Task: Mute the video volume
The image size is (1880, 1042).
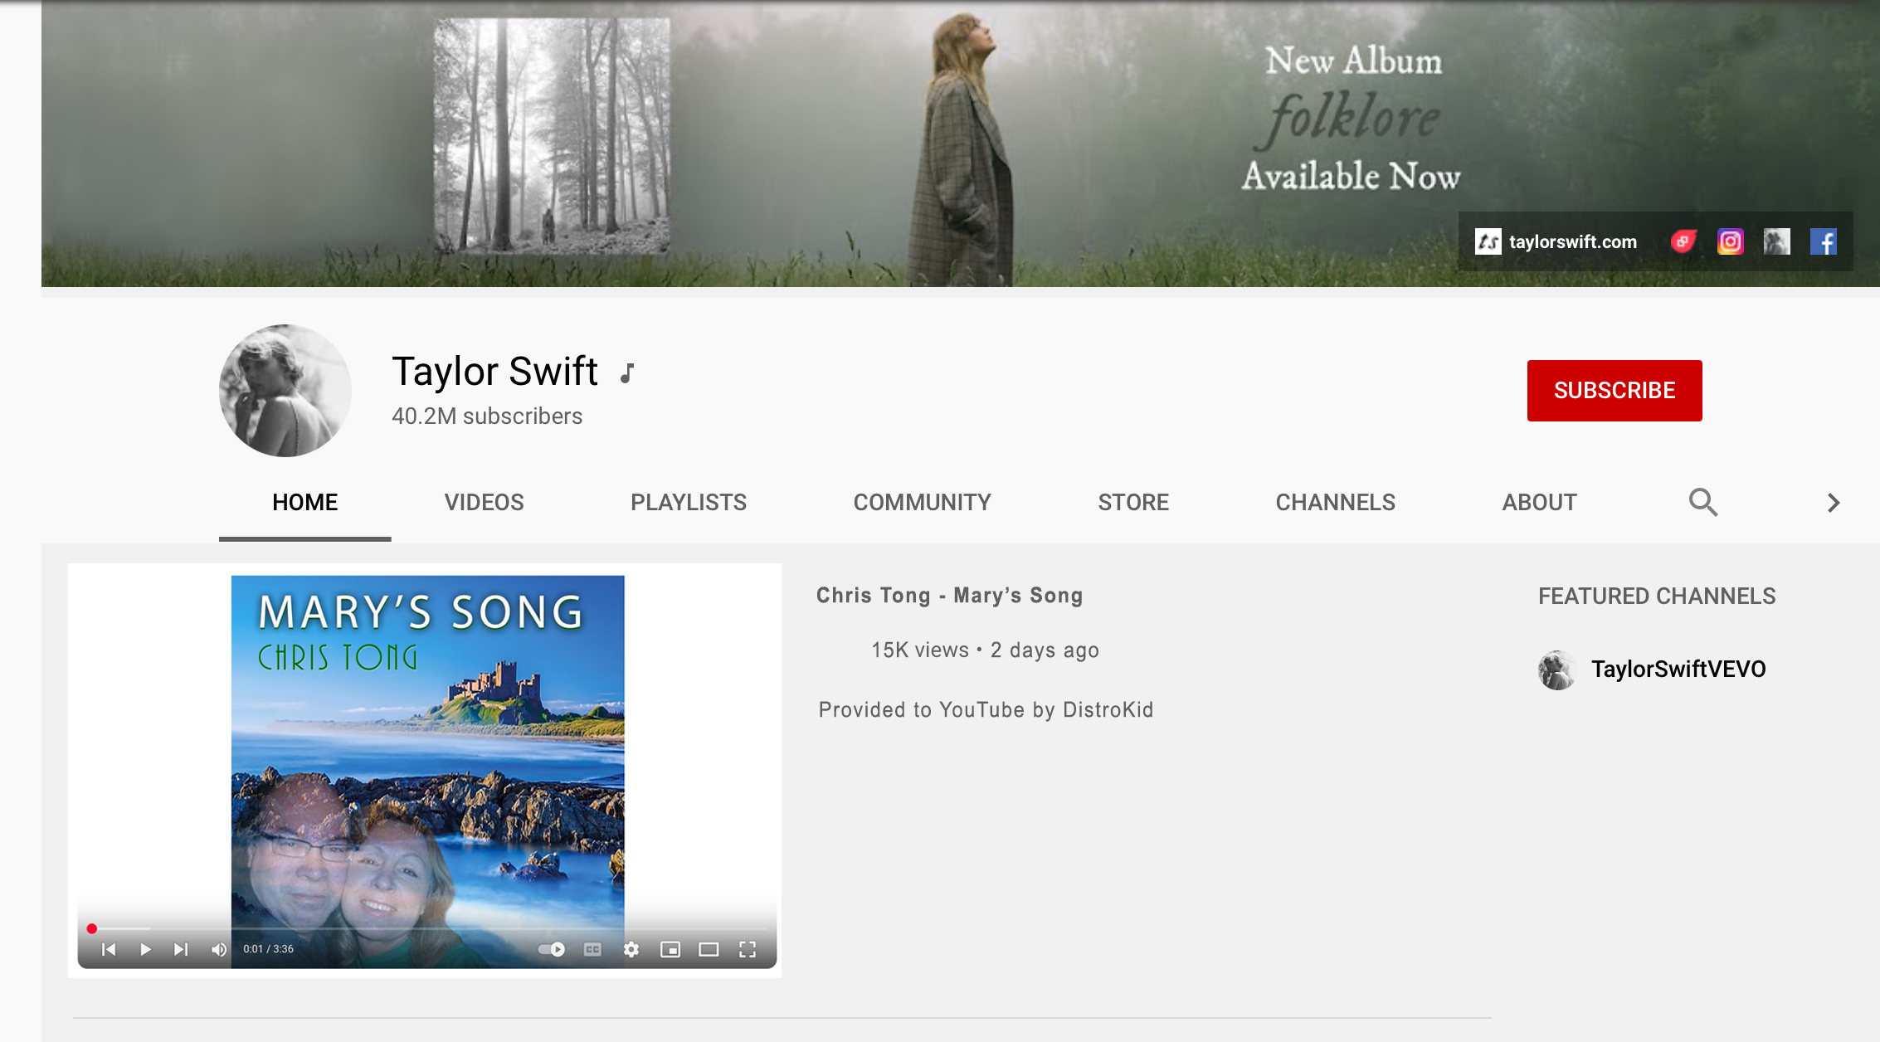Action: [218, 949]
